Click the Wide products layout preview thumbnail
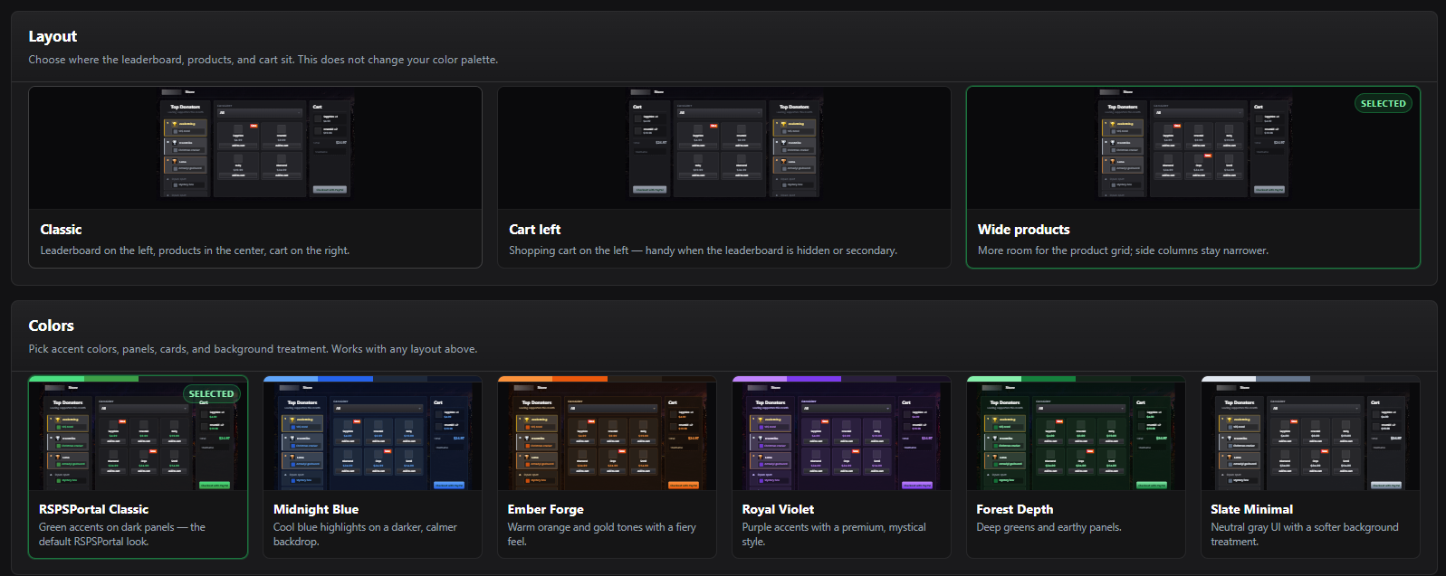Screen dimensions: 1446x576 (1193, 148)
